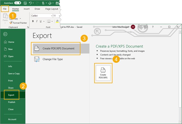Open the Undo history dropdown arrow

point(33,3)
